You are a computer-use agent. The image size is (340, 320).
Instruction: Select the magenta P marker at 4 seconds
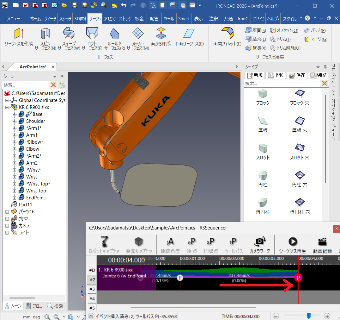coord(298,278)
